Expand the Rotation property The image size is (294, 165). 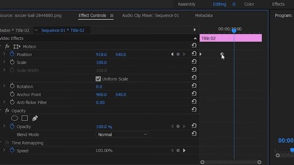click(4, 86)
